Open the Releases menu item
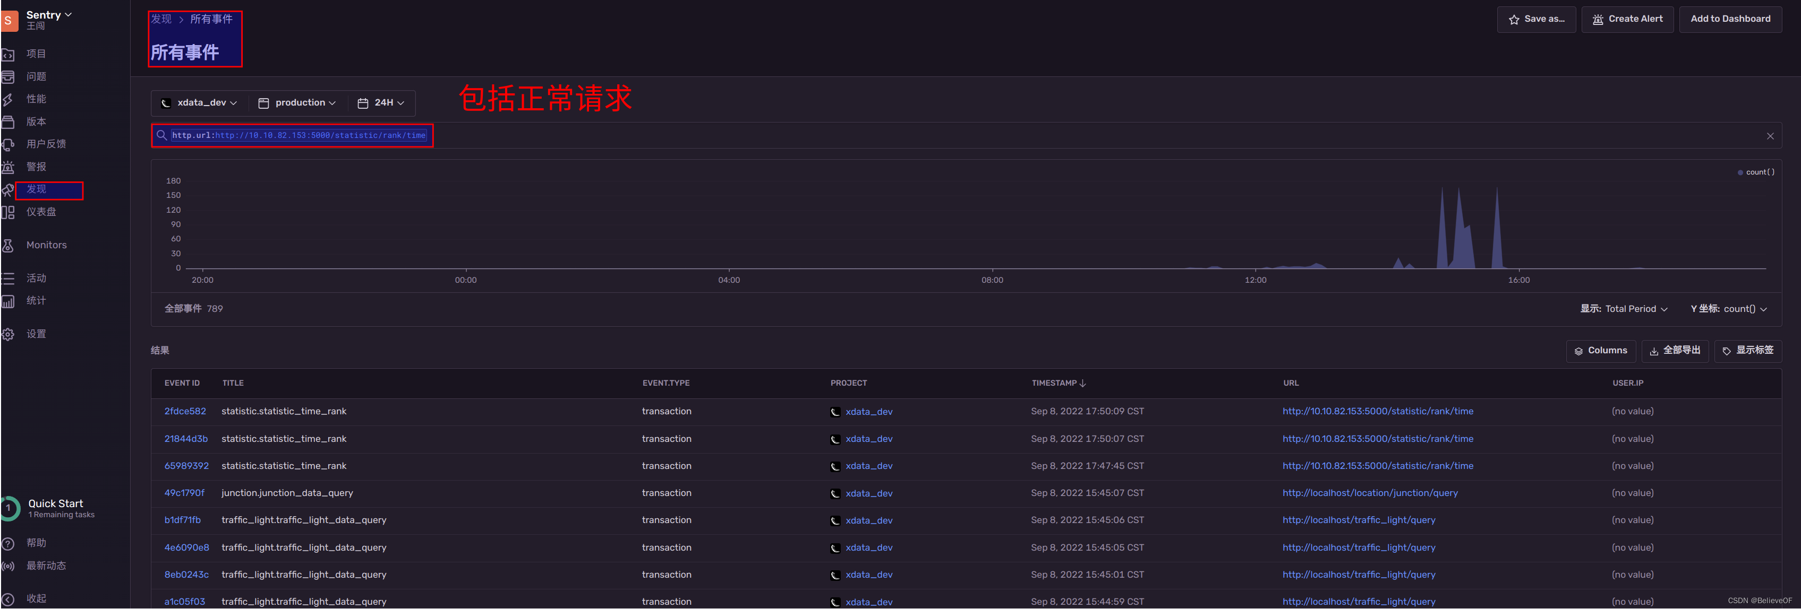Viewport: 1801px width, 609px height. [36, 121]
